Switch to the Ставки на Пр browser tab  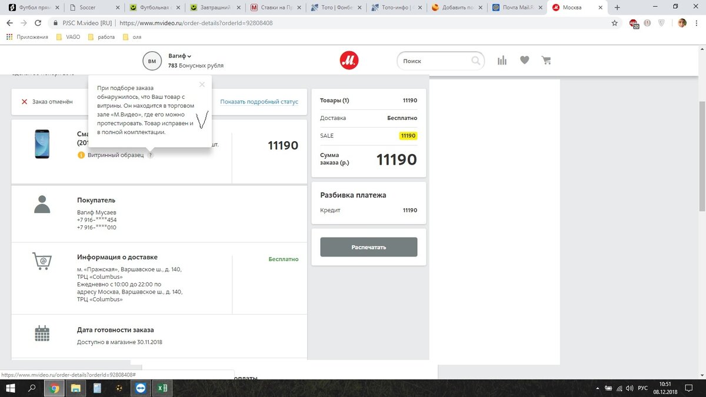point(275,8)
